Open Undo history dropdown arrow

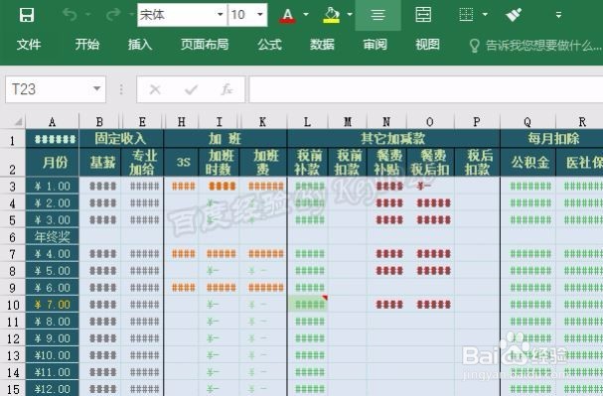(x=88, y=15)
